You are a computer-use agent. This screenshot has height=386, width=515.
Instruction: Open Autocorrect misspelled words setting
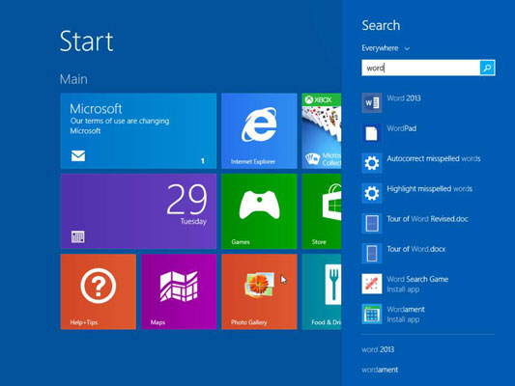pyautogui.click(x=434, y=158)
